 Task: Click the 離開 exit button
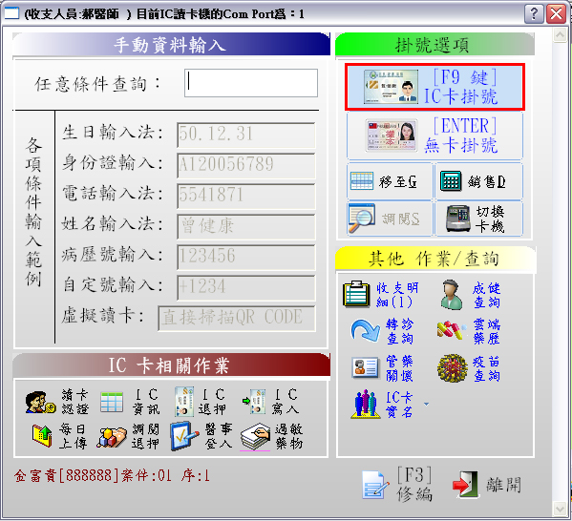[487, 485]
